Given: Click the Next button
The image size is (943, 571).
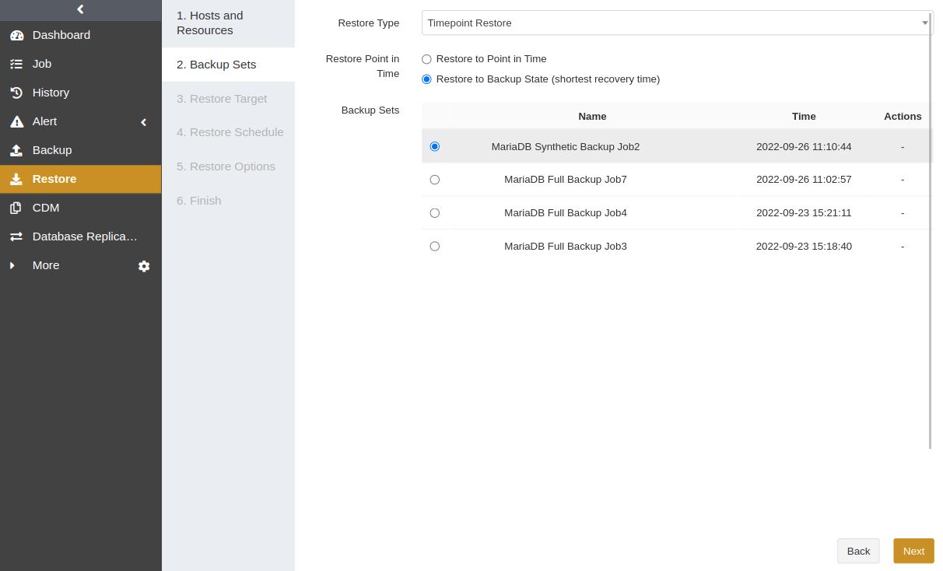Looking at the screenshot, I should click(x=913, y=551).
